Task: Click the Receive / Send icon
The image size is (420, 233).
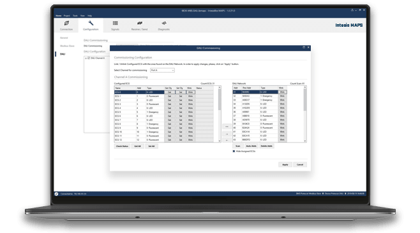Action: point(140,23)
